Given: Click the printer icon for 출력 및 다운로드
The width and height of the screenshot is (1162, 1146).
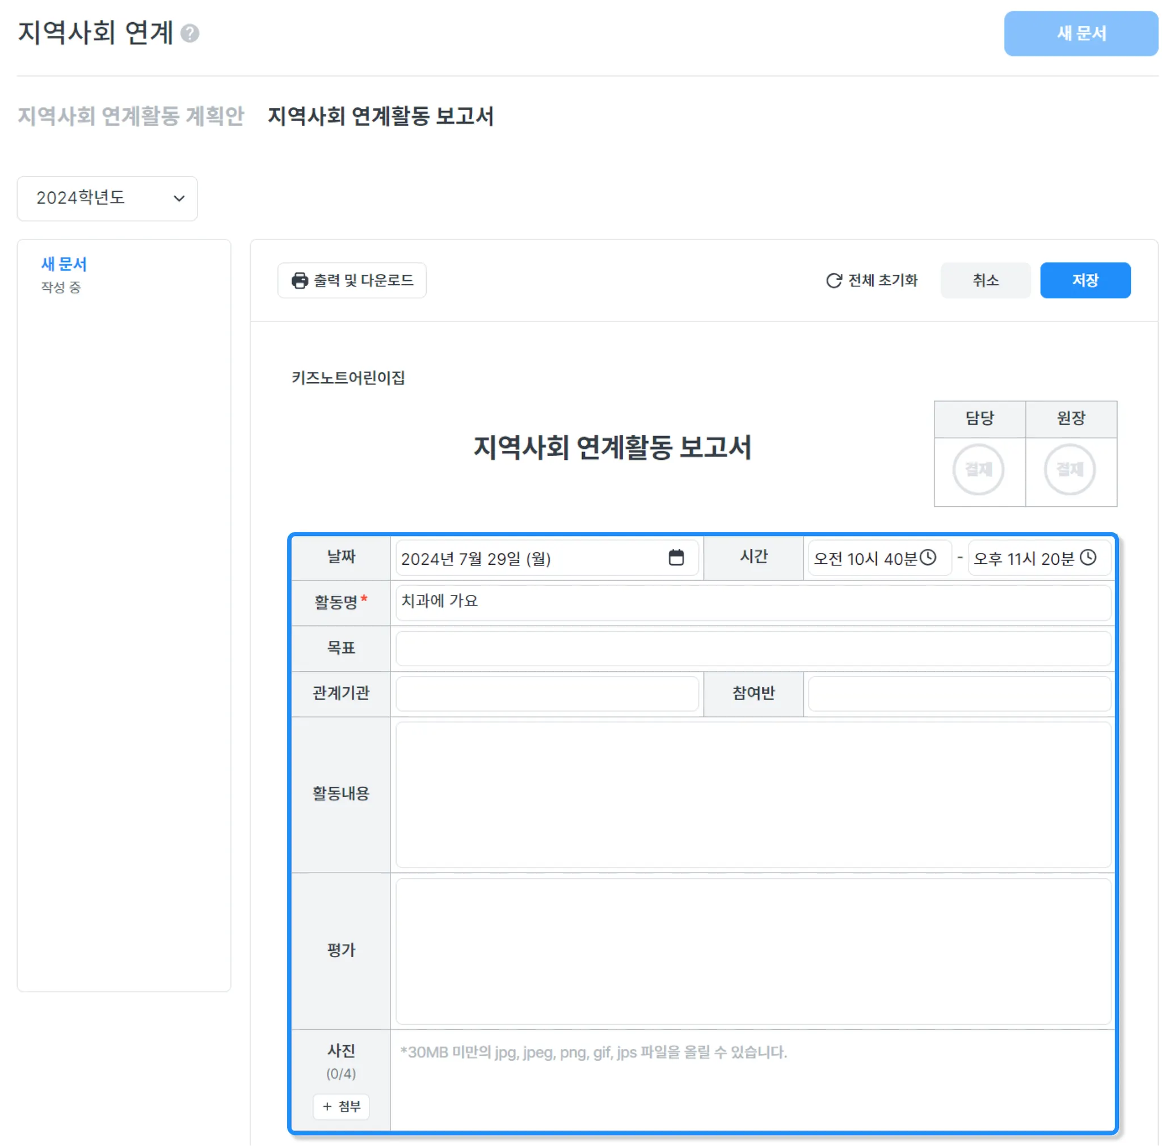Looking at the screenshot, I should (300, 281).
